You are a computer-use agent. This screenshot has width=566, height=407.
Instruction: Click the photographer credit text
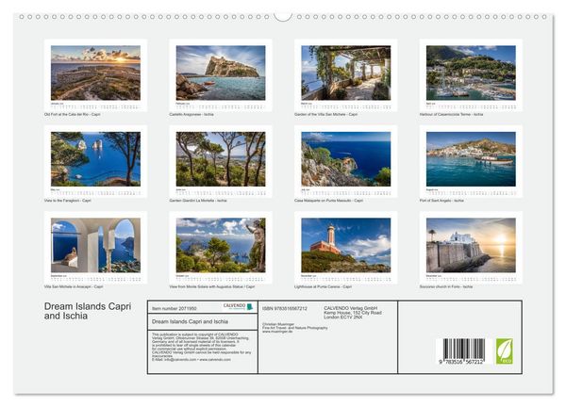click(x=295, y=328)
